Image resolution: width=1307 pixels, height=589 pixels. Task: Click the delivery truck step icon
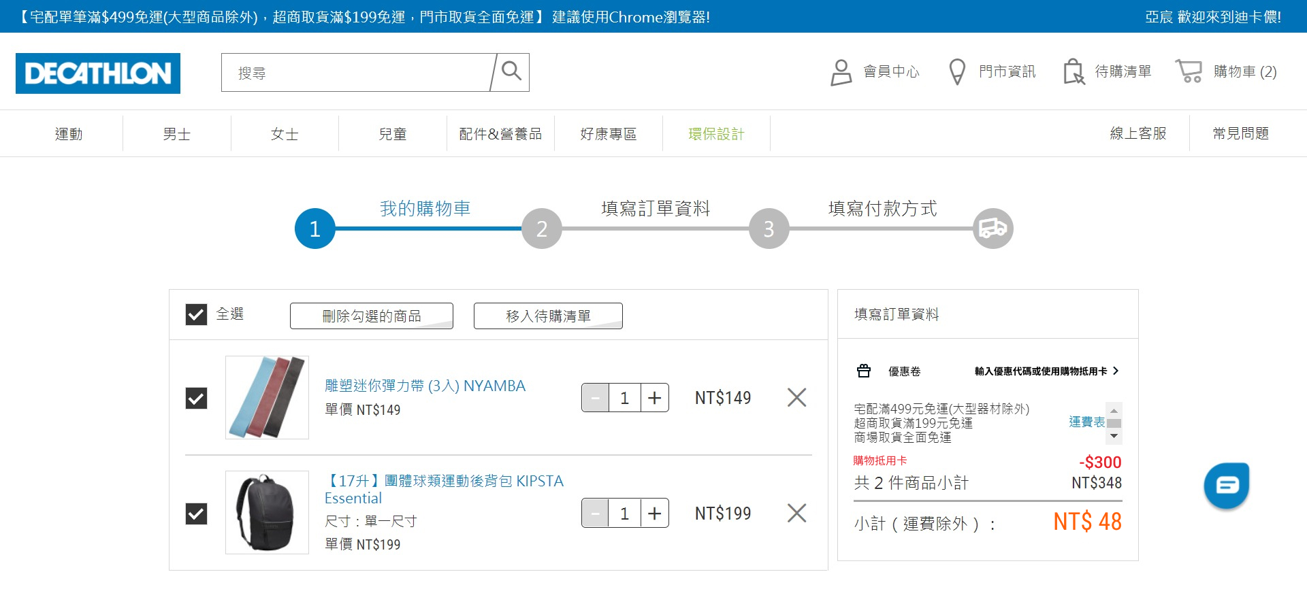coord(993,229)
